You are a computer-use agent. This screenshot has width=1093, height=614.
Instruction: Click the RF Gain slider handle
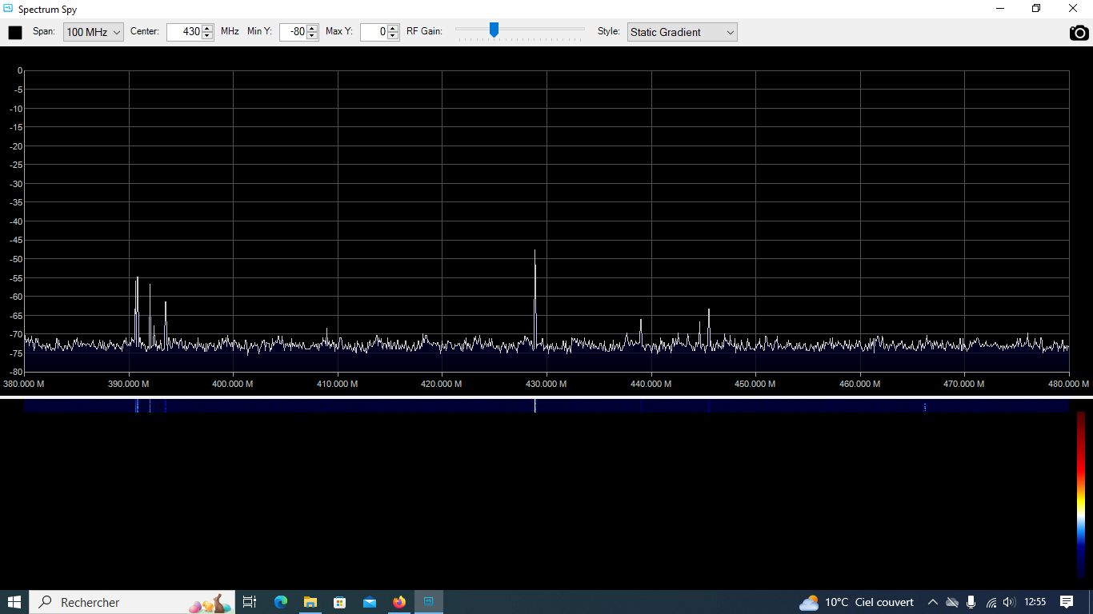494,30
